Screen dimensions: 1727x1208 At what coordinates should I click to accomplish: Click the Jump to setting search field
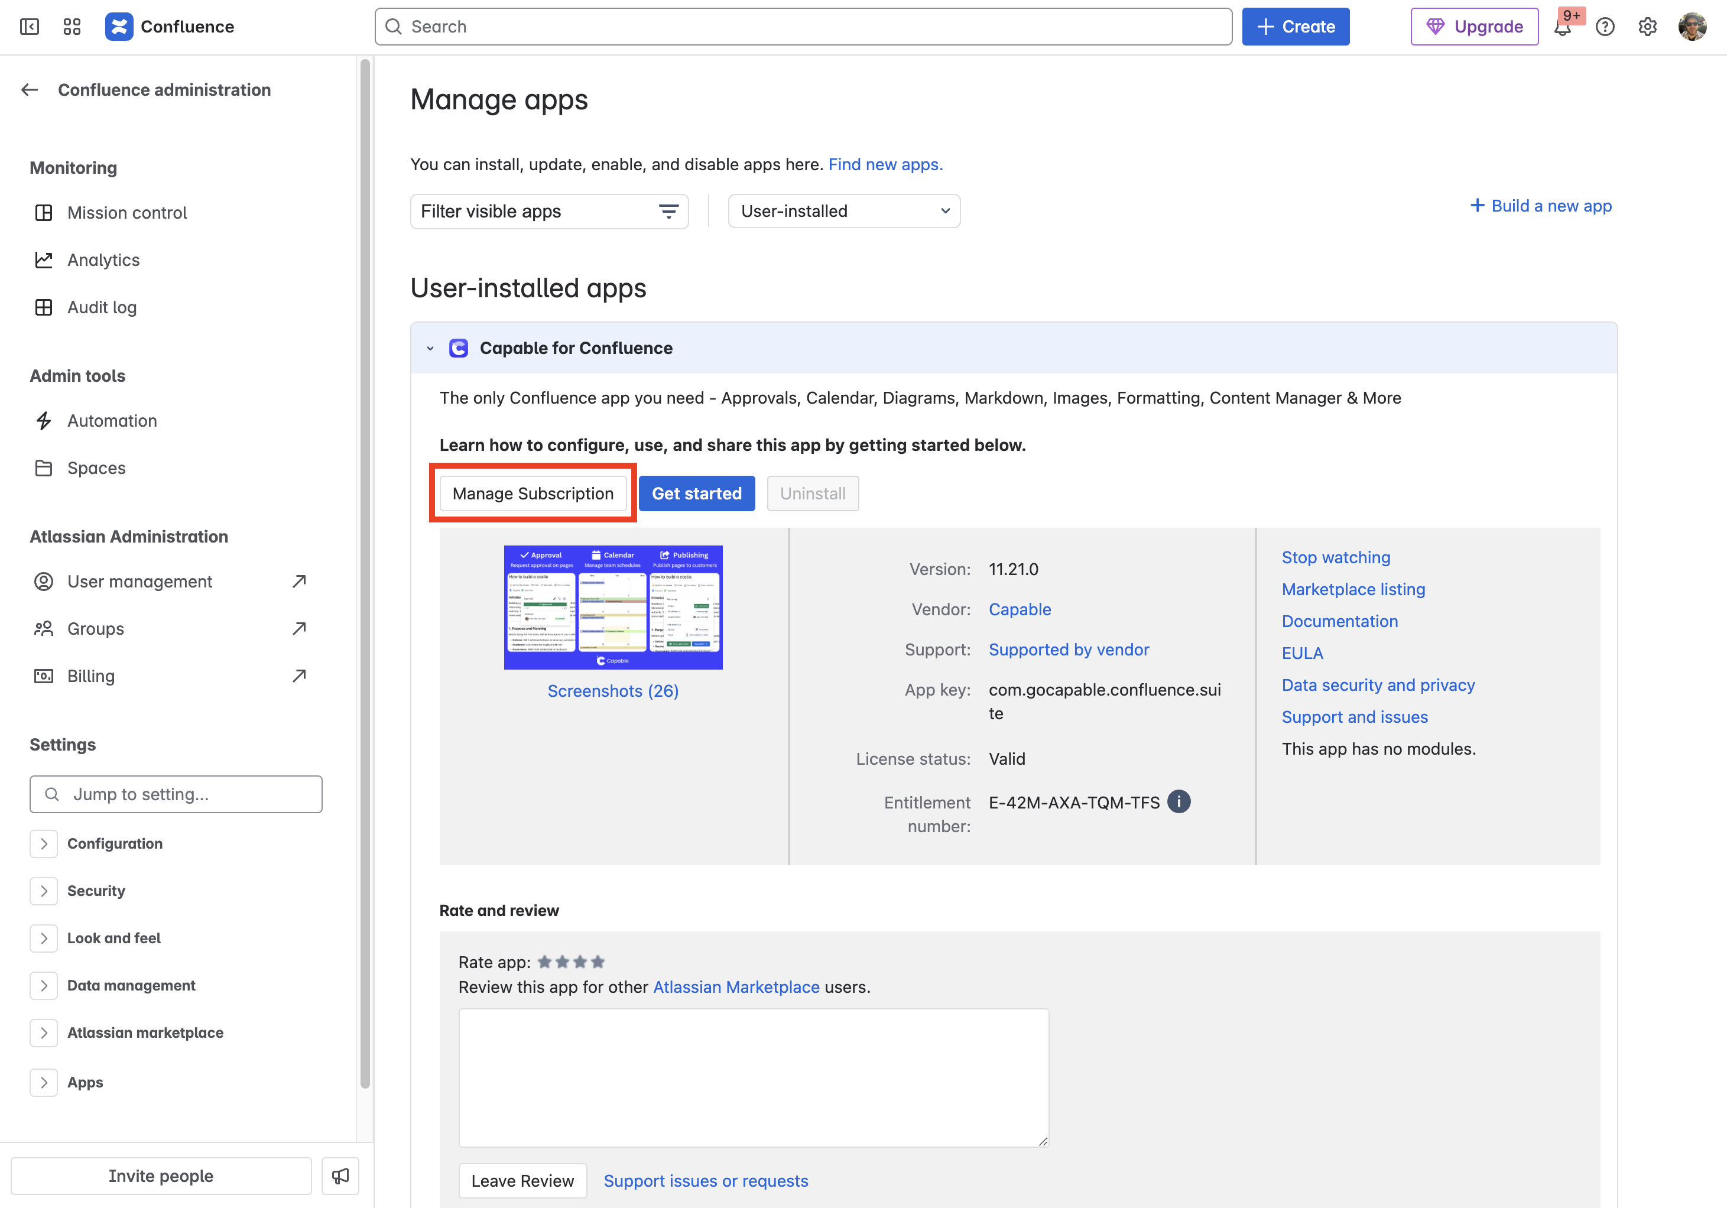tap(176, 794)
